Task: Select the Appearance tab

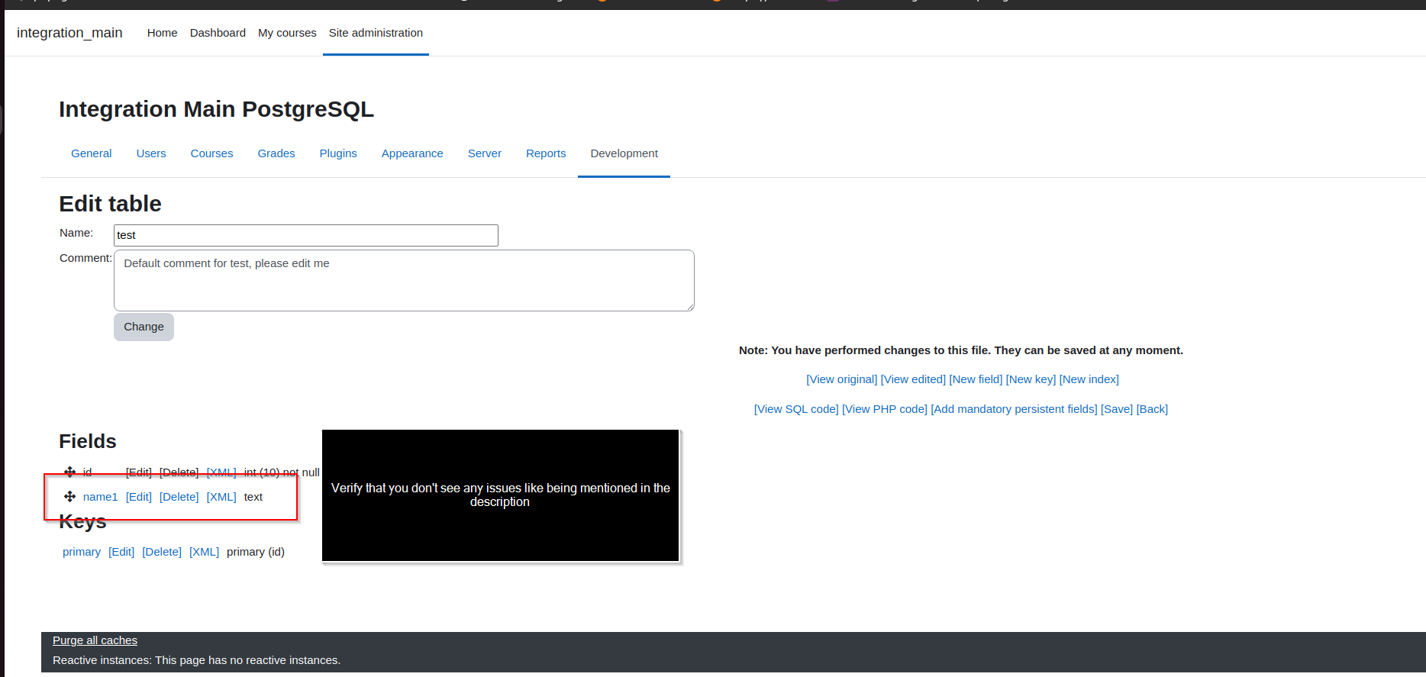Action: [412, 153]
